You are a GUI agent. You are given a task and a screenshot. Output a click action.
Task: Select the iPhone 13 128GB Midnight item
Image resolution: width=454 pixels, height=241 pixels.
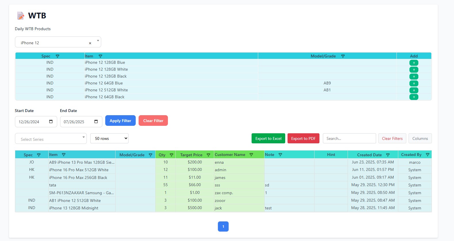point(82,208)
